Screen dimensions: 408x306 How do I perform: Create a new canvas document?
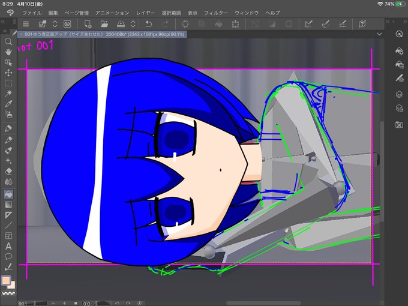pyautogui.click(x=88, y=24)
